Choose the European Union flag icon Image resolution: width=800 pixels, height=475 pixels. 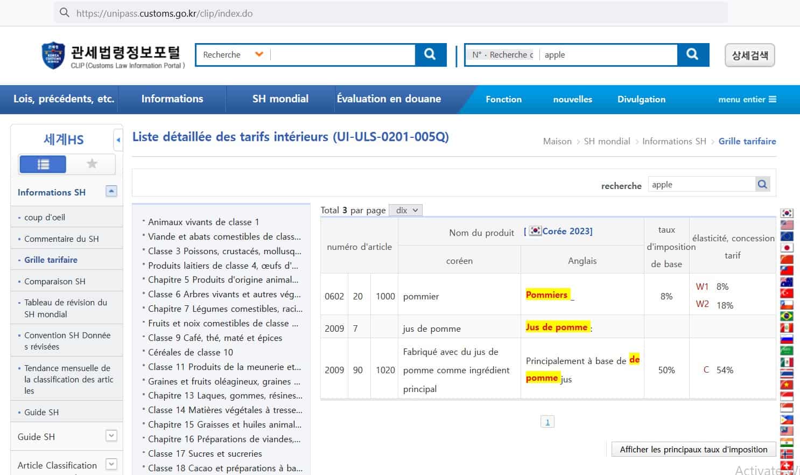[x=787, y=236]
